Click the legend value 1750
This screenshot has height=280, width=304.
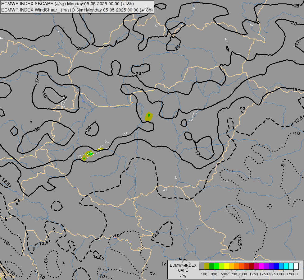tap(264, 274)
